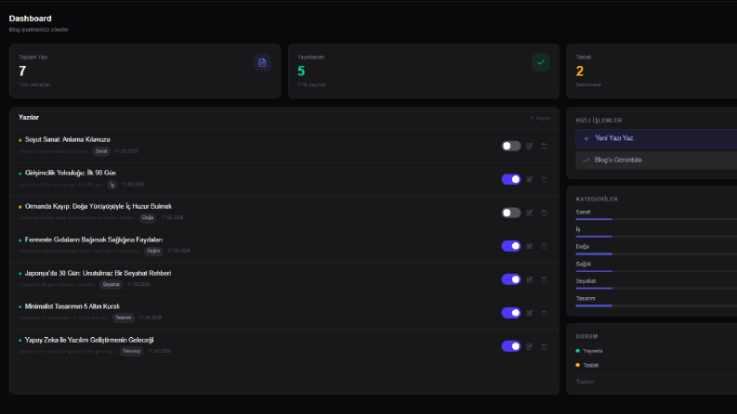Screen dimensions: 737x414
Task: Open Blog'u Görüntüle
Action: pos(656,161)
